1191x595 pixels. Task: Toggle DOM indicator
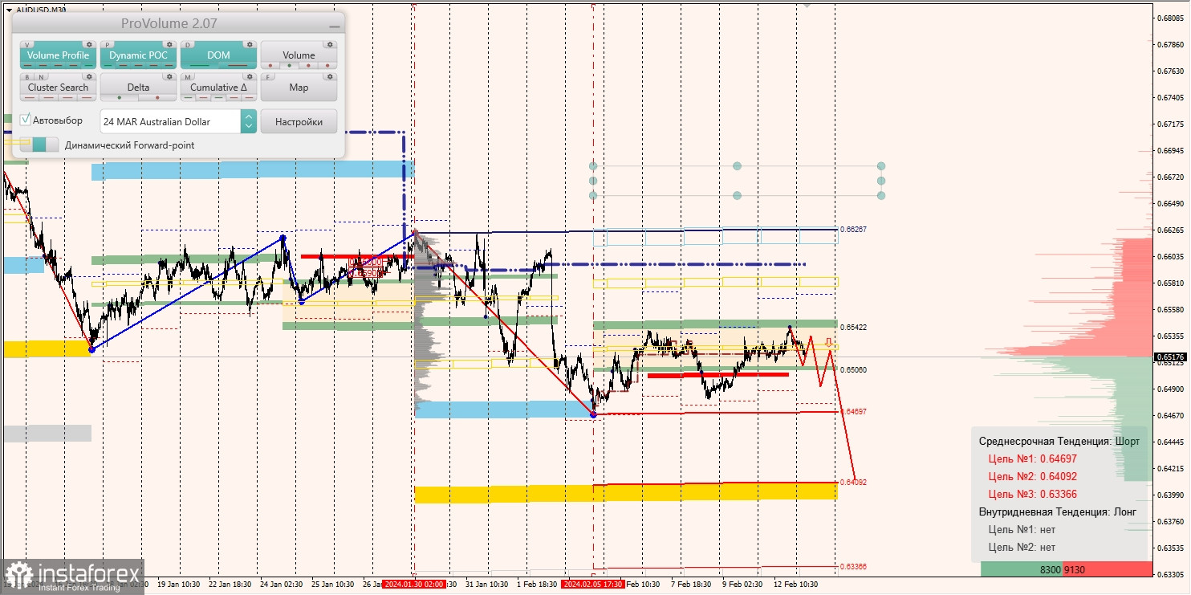coord(218,55)
